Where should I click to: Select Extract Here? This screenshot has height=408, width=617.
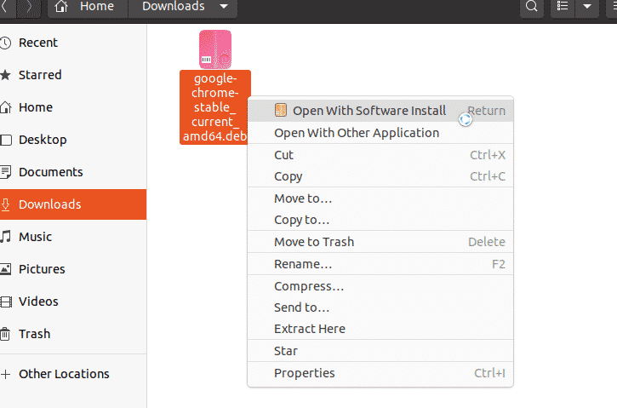click(380, 329)
